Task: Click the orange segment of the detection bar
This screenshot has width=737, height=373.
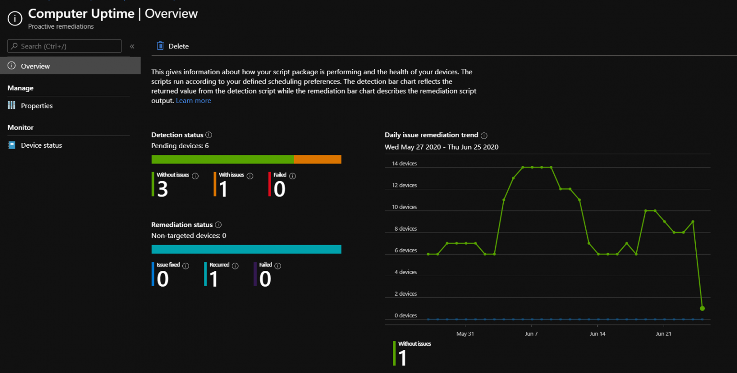Action: (318, 159)
